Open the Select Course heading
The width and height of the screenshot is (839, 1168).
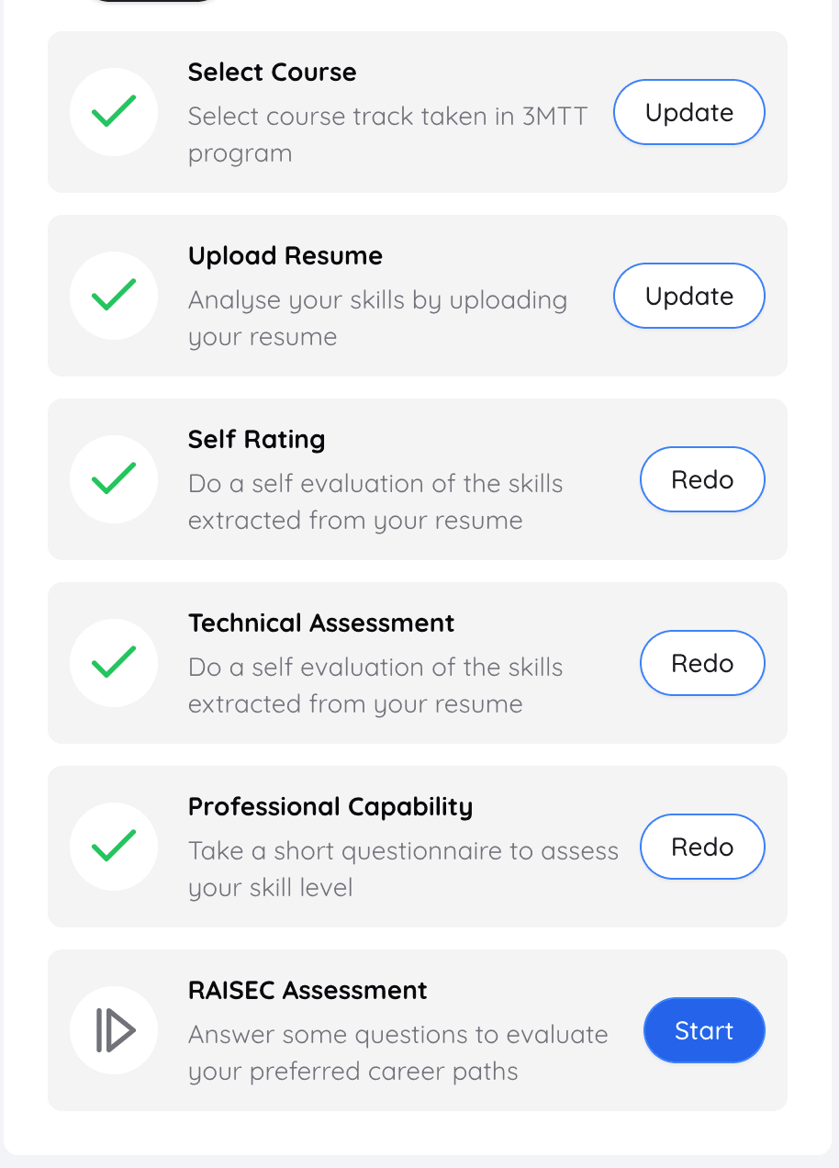click(272, 73)
